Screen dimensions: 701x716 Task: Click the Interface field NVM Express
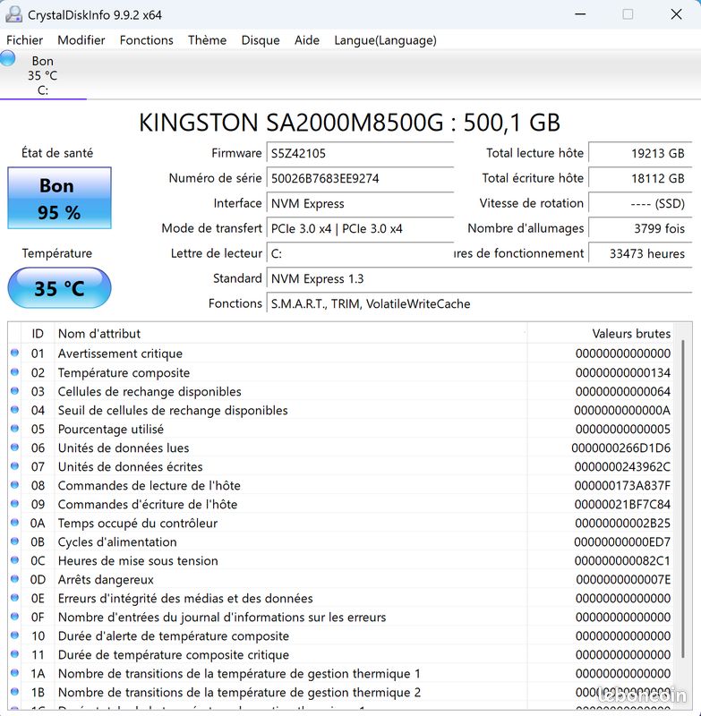click(x=360, y=204)
